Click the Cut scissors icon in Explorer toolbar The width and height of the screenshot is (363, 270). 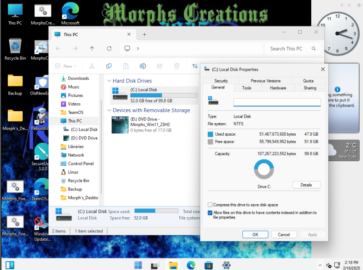(92, 66)
